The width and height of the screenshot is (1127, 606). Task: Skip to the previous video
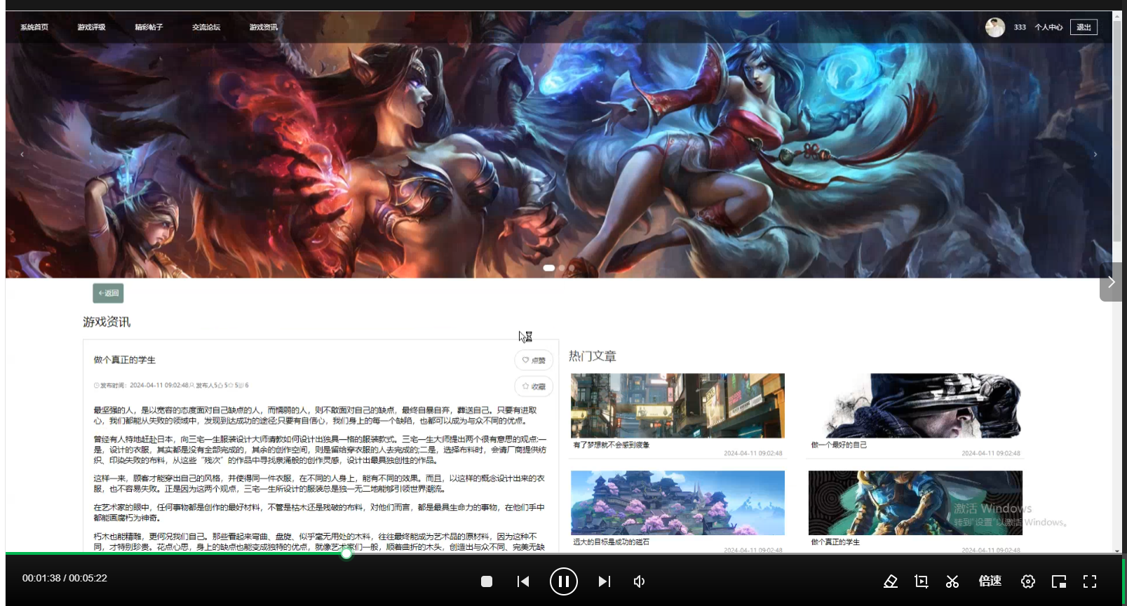point(523,581)
